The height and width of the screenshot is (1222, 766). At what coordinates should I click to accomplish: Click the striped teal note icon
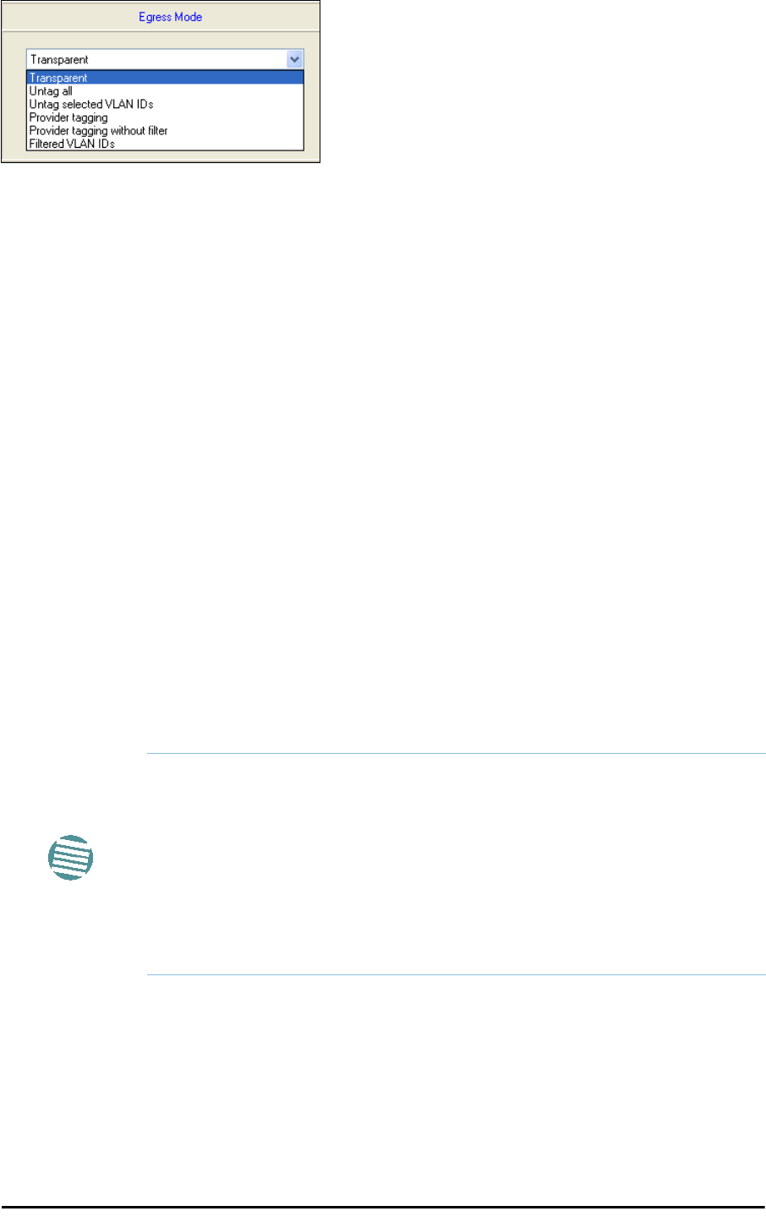[x=70, y=858]
